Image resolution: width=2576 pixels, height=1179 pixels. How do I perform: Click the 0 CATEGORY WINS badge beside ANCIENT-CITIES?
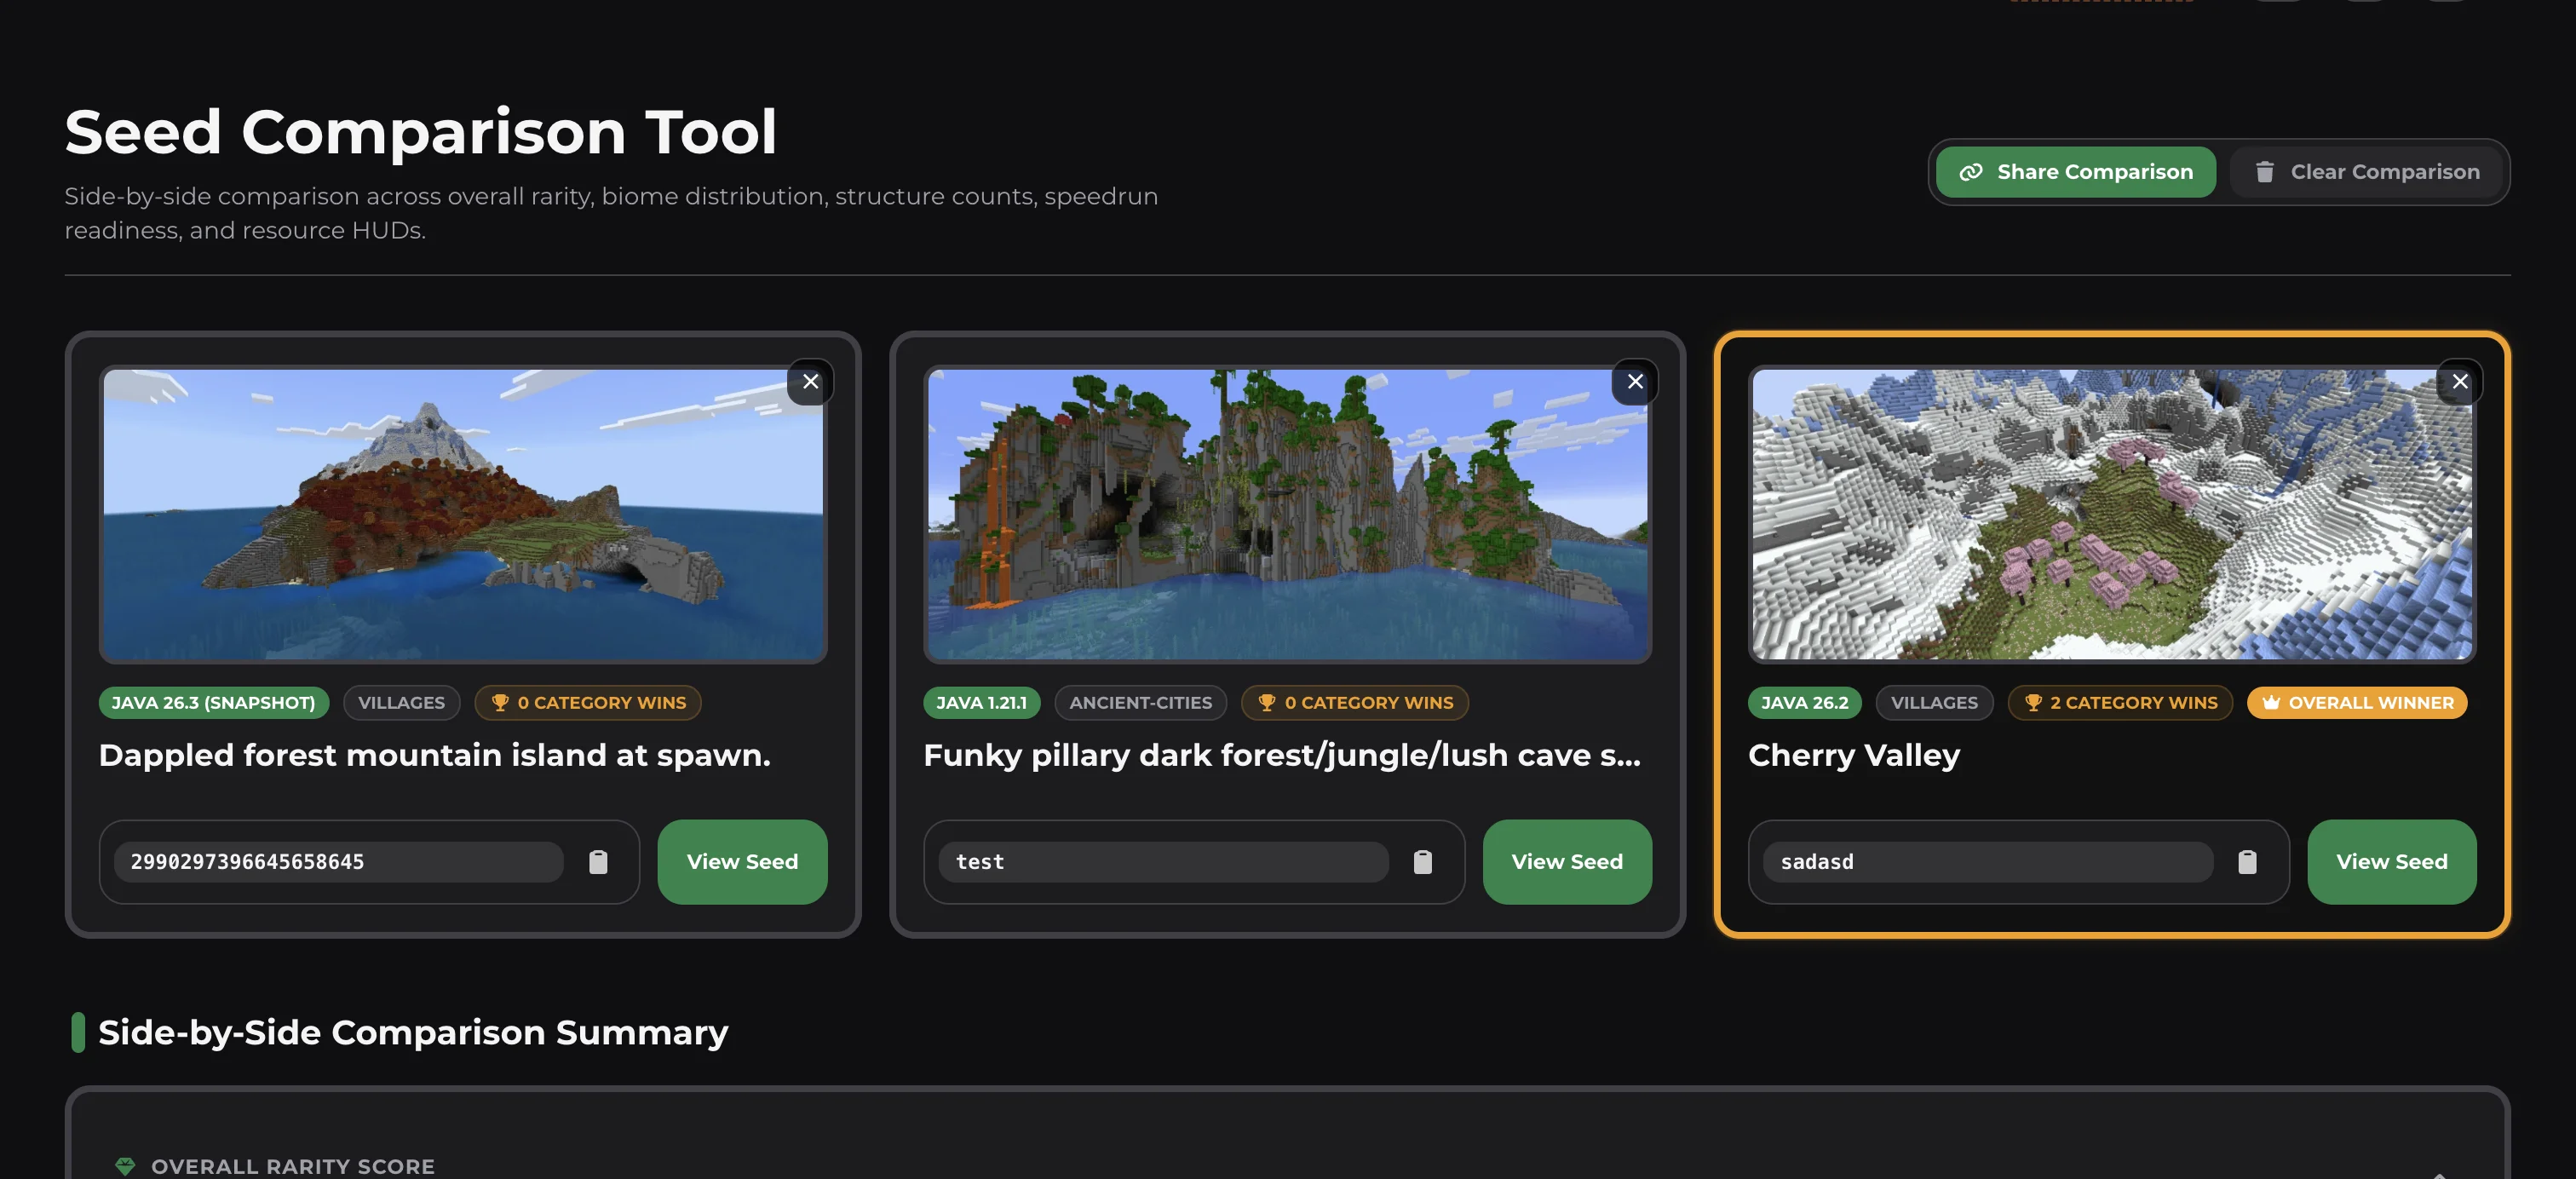pyautogui.click(x=1355, y=703)
